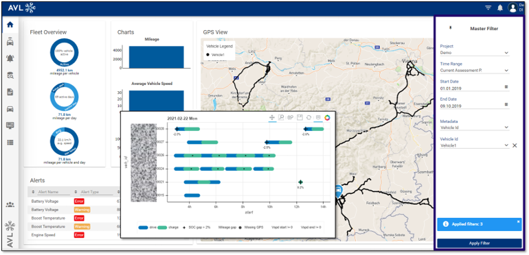Click the filter icon in top bar
The width and height of the screenshot is (529, 255).
(x=488, y=8)
